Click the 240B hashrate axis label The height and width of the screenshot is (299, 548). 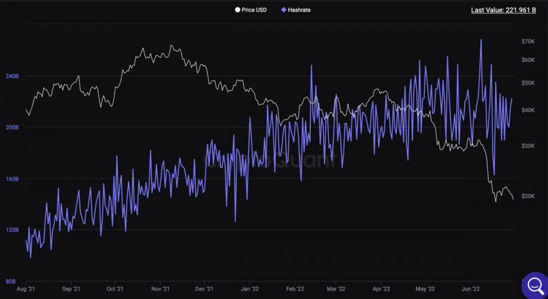[12, 77]
